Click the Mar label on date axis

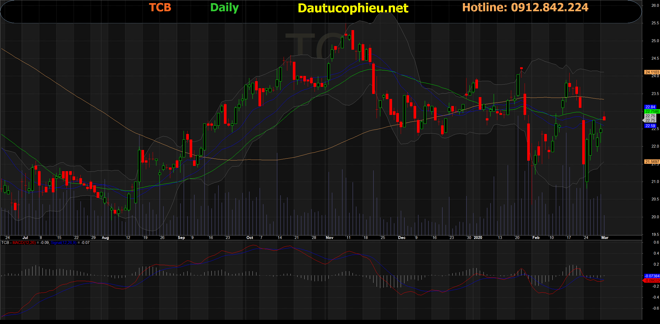604,238
